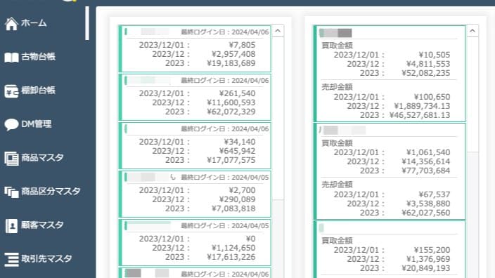Click the value ¥7,805
495x278 pixels.
pyautogui.click(x=242, y=45)
